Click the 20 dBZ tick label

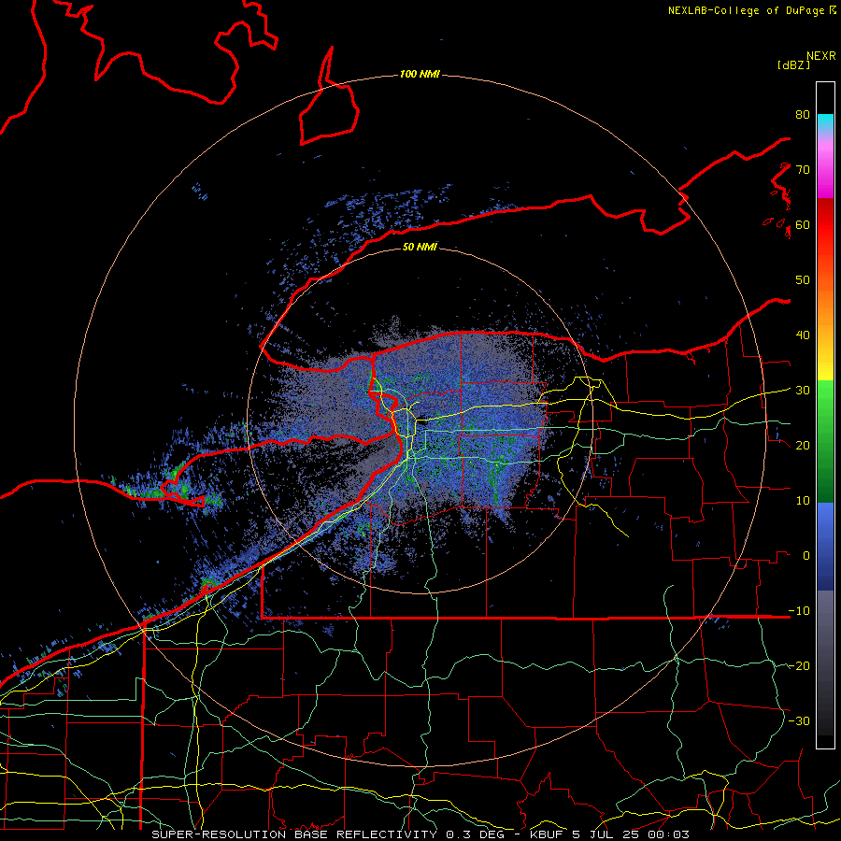(x=803, y=445)
